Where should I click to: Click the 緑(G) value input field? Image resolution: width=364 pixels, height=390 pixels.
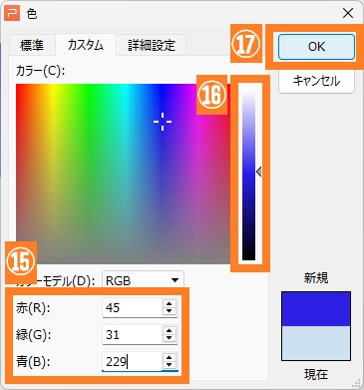coord(133,334)
